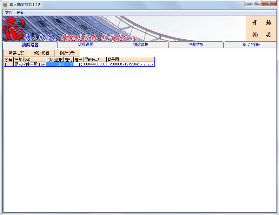Start the lottery with 开始抽奖 button
Viewport: 279px width, 215px height.
(x=261, y=29)
